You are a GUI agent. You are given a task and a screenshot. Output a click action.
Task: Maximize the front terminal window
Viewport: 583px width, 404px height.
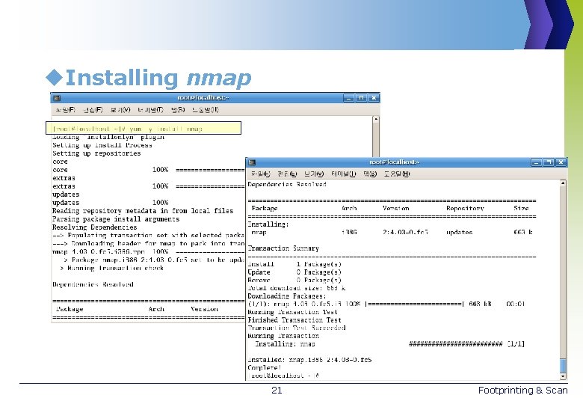click(549, 162)
